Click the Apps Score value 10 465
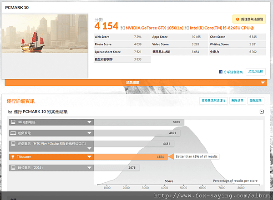Screen dimensions: 273x200 (x=196, y=37)
